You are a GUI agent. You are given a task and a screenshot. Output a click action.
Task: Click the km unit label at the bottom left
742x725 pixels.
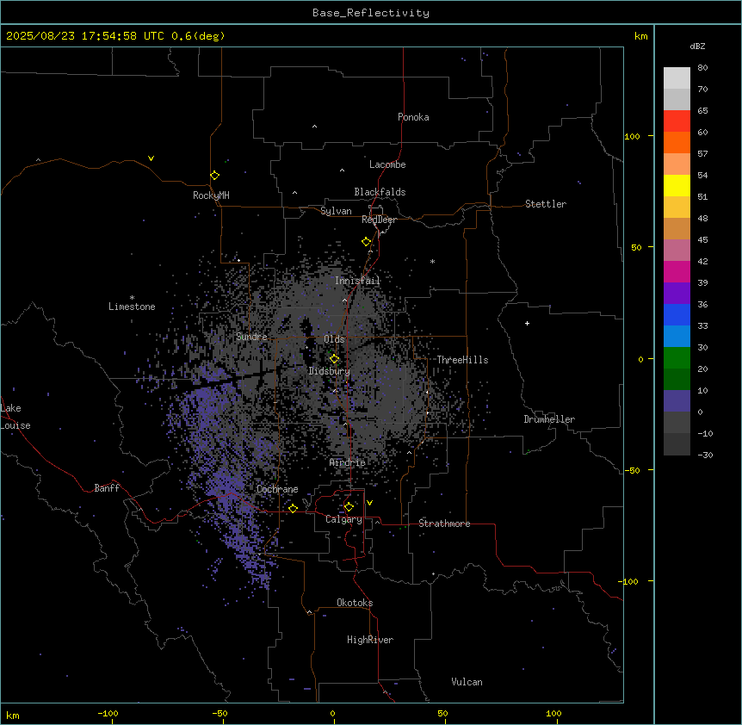click(13, 715)
